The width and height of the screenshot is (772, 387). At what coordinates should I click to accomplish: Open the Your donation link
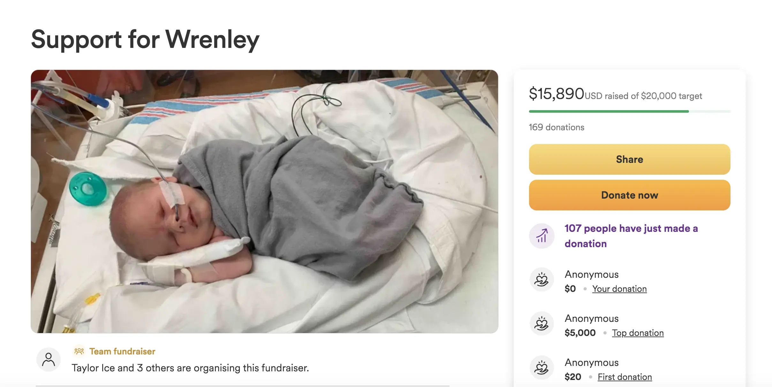coord(619,289)
